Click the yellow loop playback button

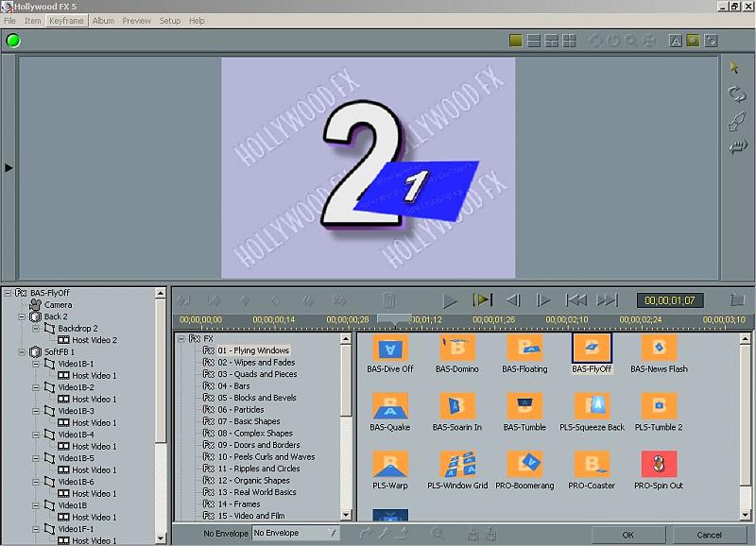[x=483, y=299]
